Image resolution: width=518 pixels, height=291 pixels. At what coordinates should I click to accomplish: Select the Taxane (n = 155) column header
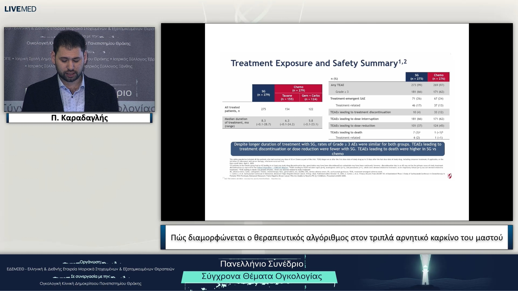click(287, 98)
